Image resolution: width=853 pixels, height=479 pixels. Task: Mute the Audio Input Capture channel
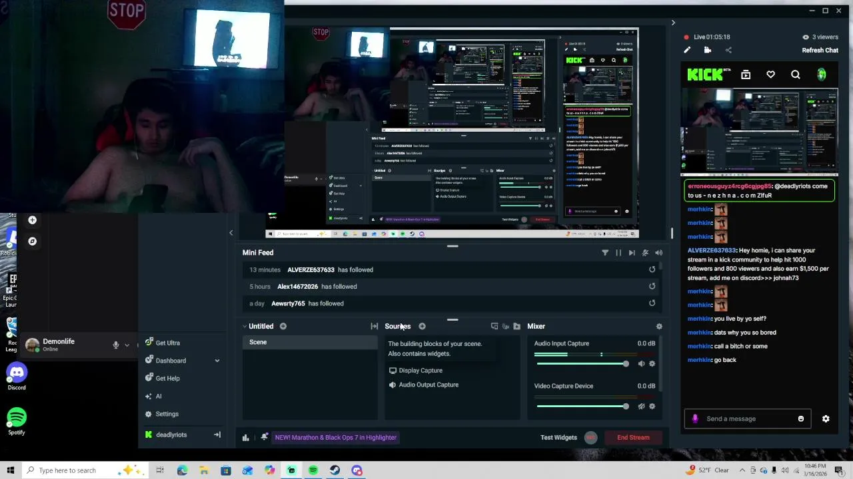pos(641,364)
